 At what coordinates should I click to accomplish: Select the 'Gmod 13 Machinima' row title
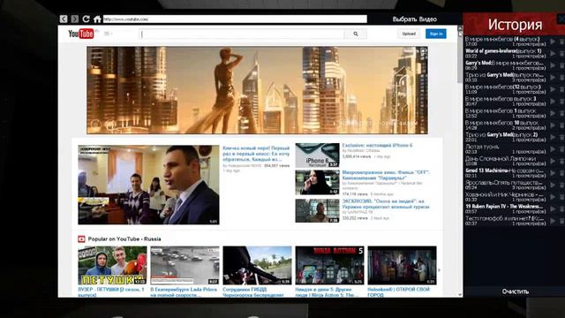(x=504, y=170)
